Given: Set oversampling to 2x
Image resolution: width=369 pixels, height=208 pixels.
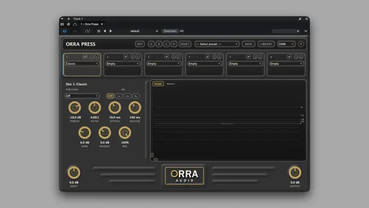Looking at the screenshot, I should pos(119,96).
